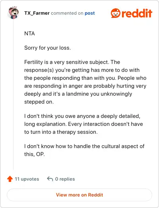This screenshot has height=208, width=159.
Task: Open the blue "post" link
Action: pyautogui.click(x=90, y=13)
